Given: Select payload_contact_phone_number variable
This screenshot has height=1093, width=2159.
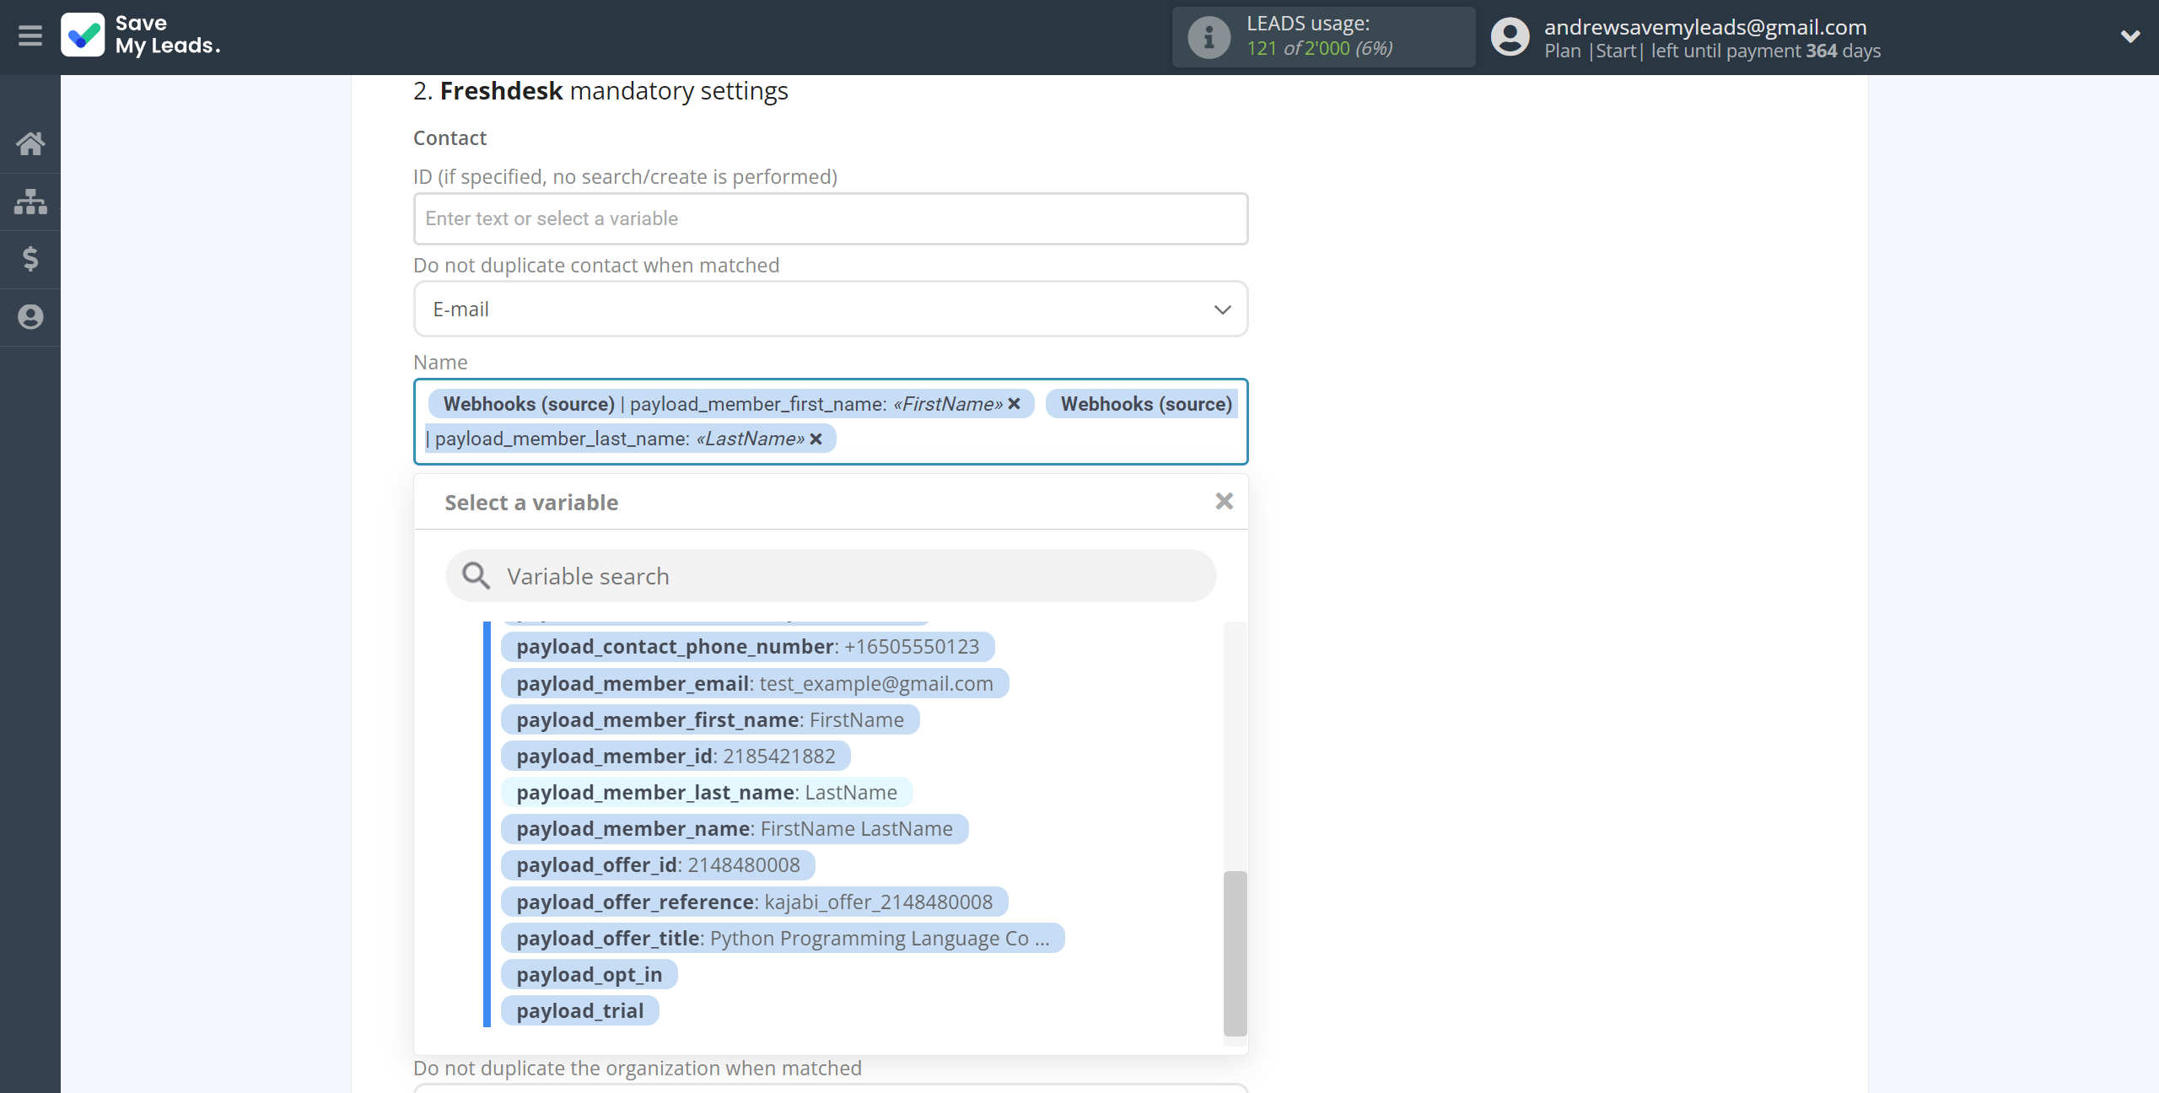Looking at the screenshot, I should [747, 647].
